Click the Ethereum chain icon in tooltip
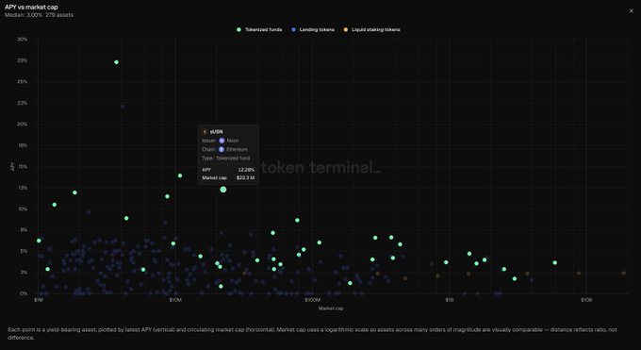Viewport: 641px width, 350px height. [222, 149]
